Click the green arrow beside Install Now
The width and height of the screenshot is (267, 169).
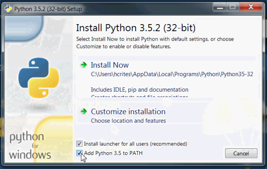83,65
